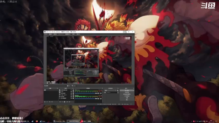Click the 麦克风/Aux volume slider
Viewport: 219px width, 123px height.
[86, 93]
